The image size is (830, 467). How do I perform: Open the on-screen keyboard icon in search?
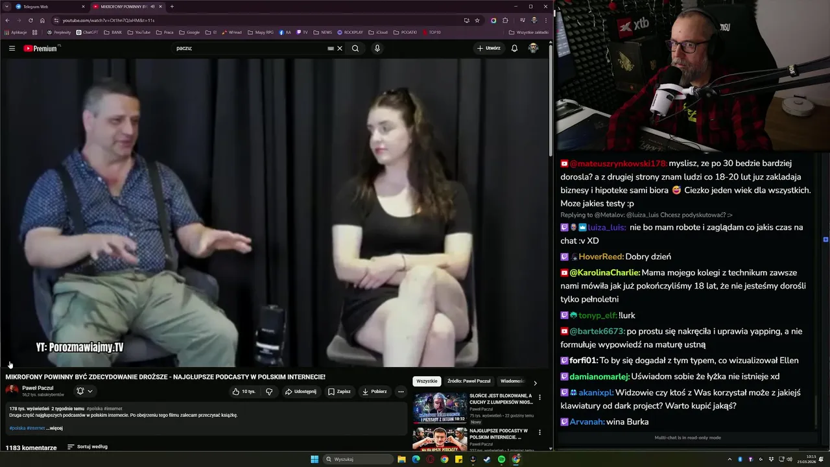coord(331,48)
